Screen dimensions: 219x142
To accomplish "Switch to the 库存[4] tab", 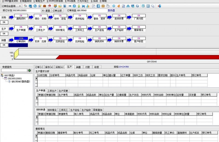I will click(x=49, y=67).
